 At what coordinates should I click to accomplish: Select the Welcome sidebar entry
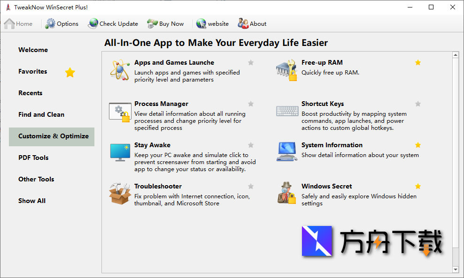33,50
